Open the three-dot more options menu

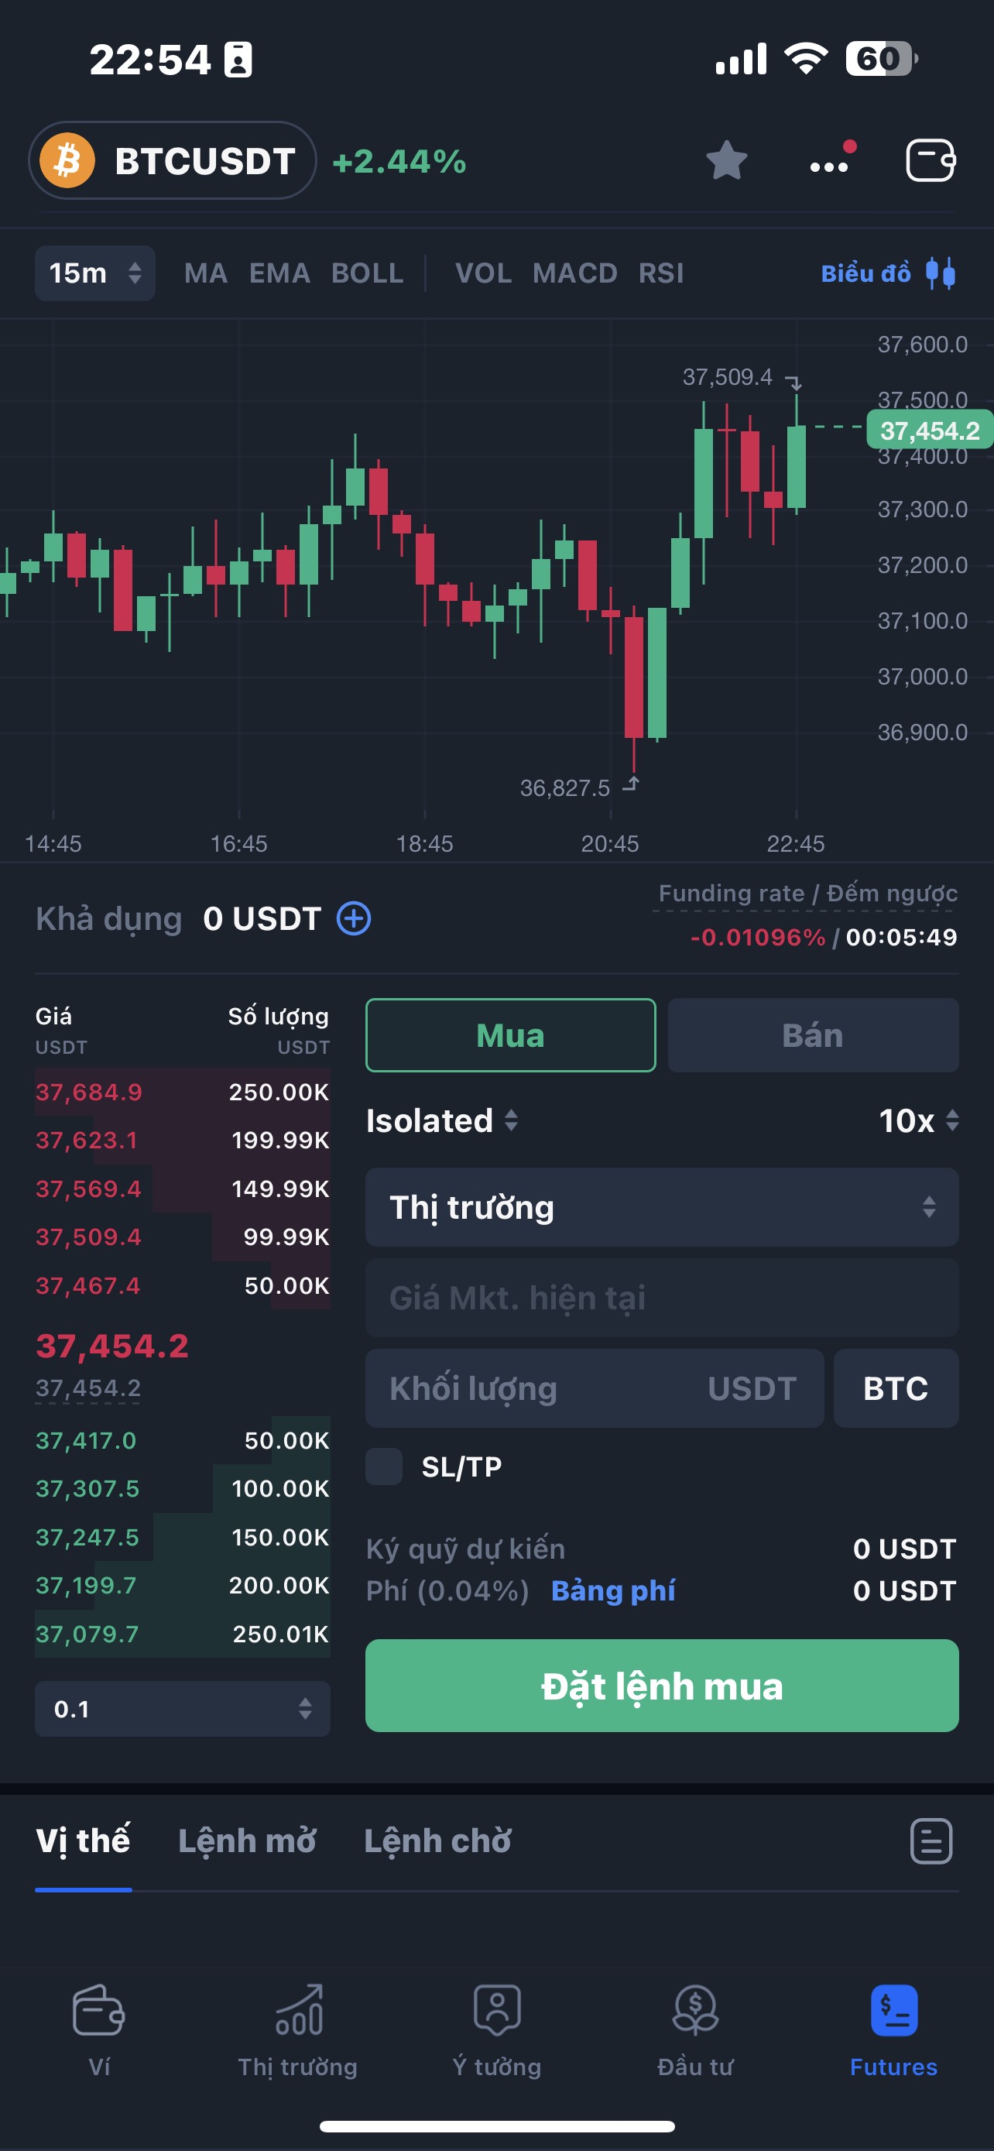click(x=830, y=163)
